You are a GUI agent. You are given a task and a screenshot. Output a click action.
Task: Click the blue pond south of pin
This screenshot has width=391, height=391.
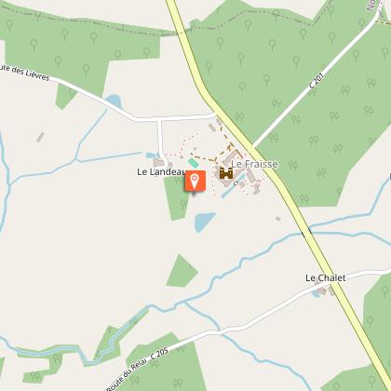(204, 222)
